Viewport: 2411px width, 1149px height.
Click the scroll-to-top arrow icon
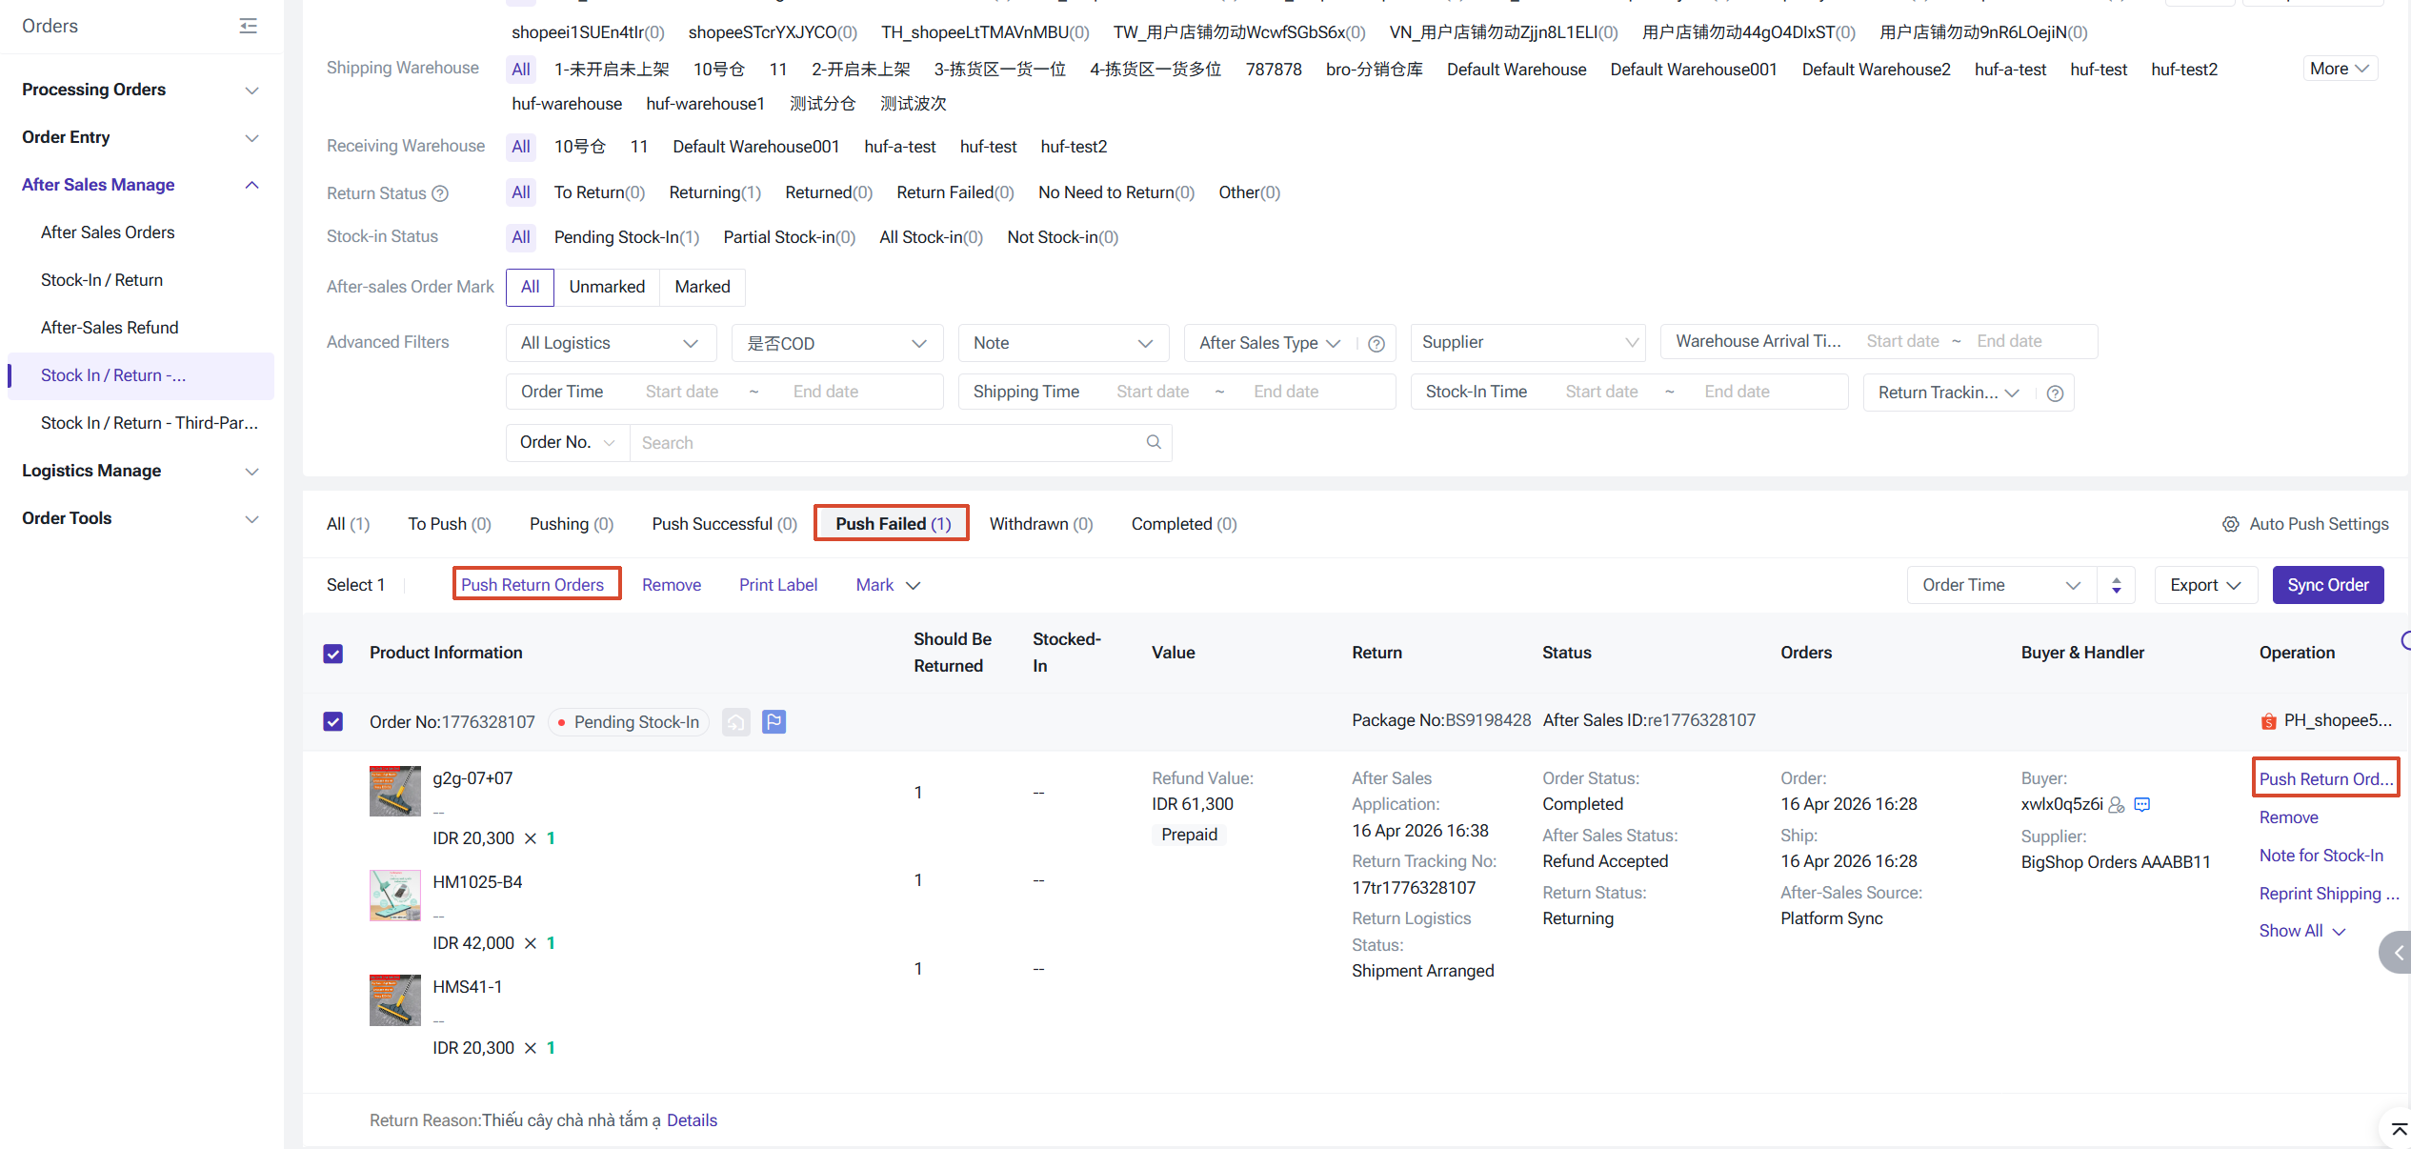coord(2399,1129)
